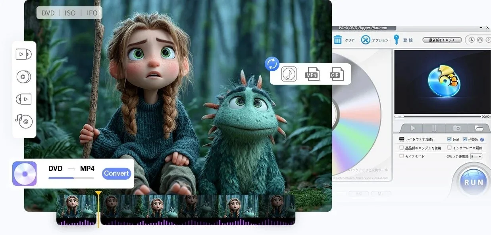The image size is (491, 235).
Task: Click the Clear trash can icon
Action: pyautogui.click(x=338, y=40)
